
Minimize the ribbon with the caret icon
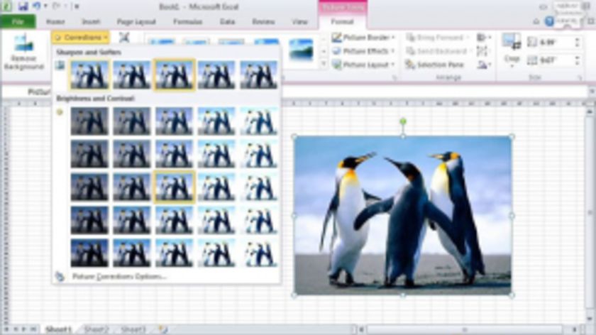coord(536,22)
